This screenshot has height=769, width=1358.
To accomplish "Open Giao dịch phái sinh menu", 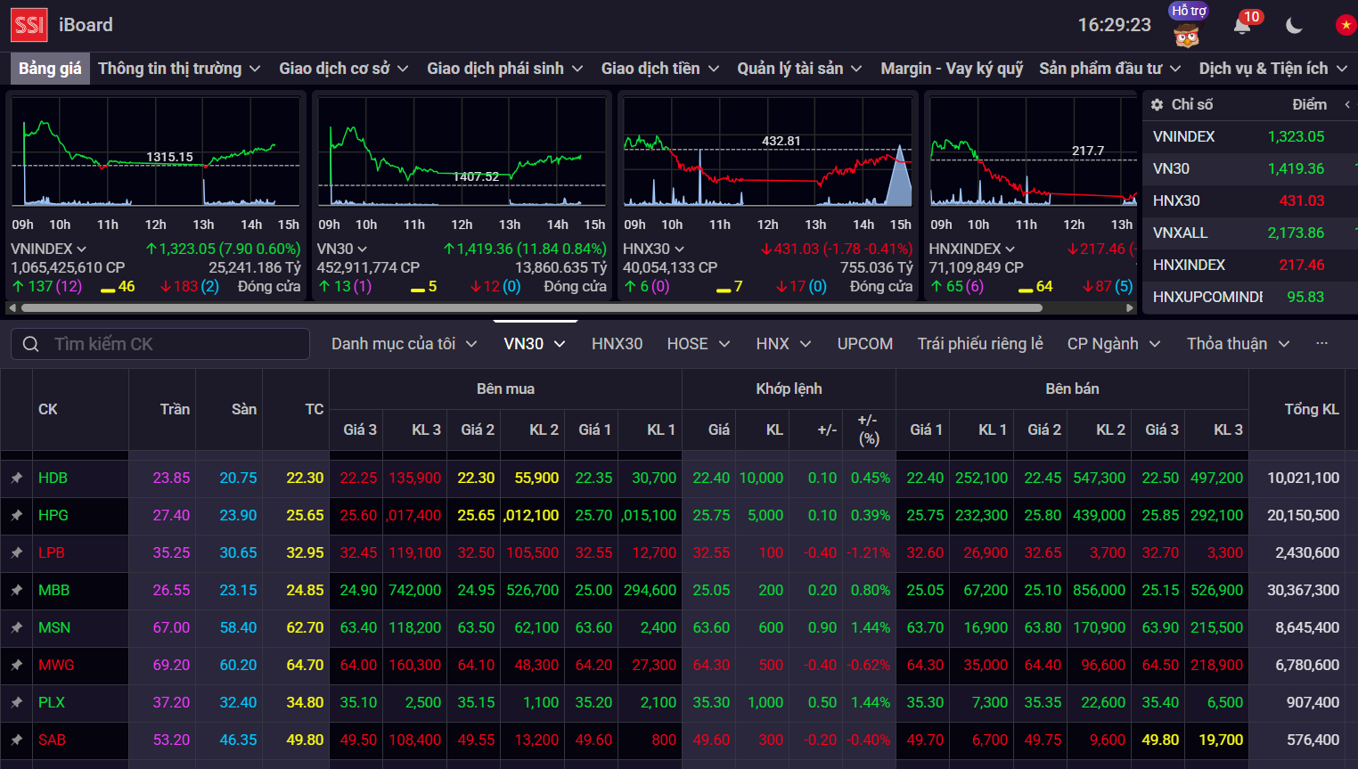I will click(x=505, y=69).
